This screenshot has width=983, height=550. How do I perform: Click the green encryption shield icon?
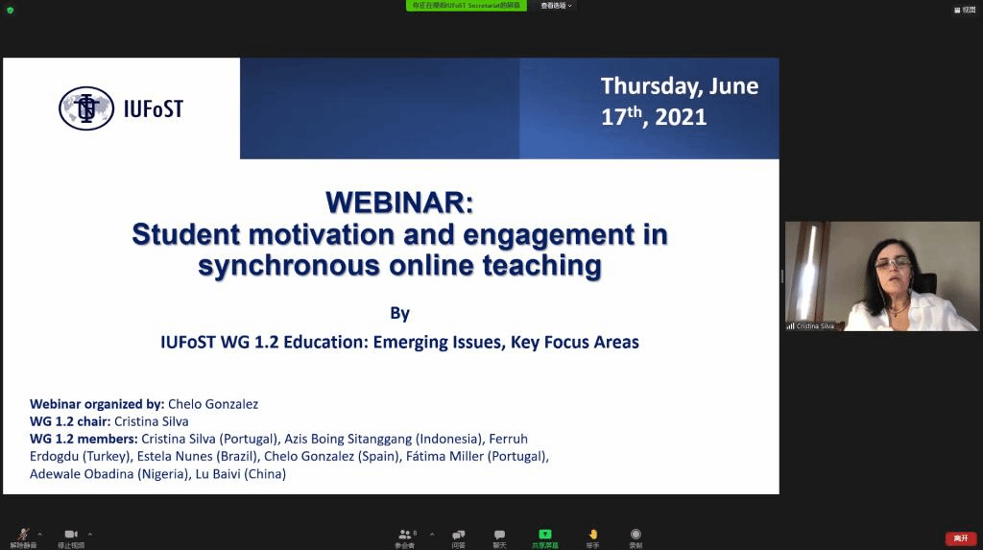10,9
